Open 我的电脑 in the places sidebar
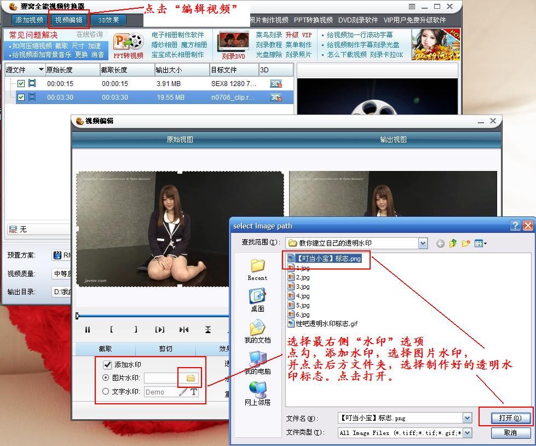Screen dimensions: 536x446 [x=257, y=363]
